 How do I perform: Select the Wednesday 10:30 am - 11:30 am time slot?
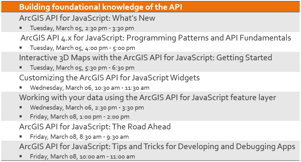point(90,88)
